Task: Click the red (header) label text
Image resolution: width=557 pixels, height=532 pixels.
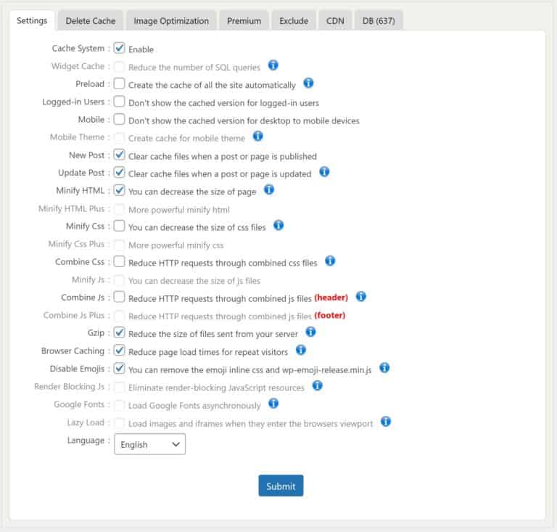Action: 331,298
